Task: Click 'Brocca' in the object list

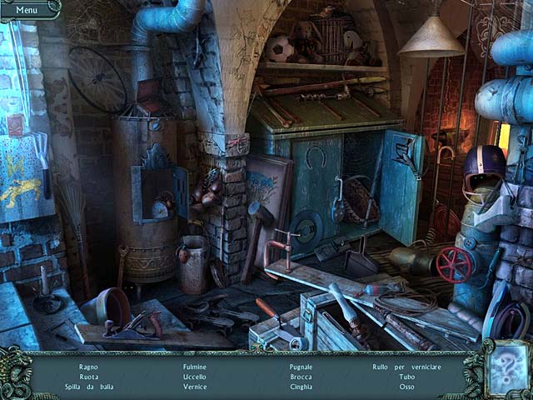Action: pos(301,377)
